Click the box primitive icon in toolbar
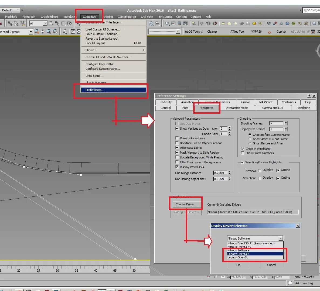 tap(223, 23)
